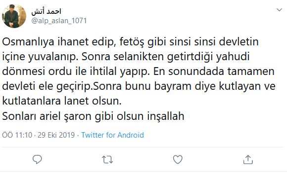Open the Arabic display name profile link

(x=46, y=11)
